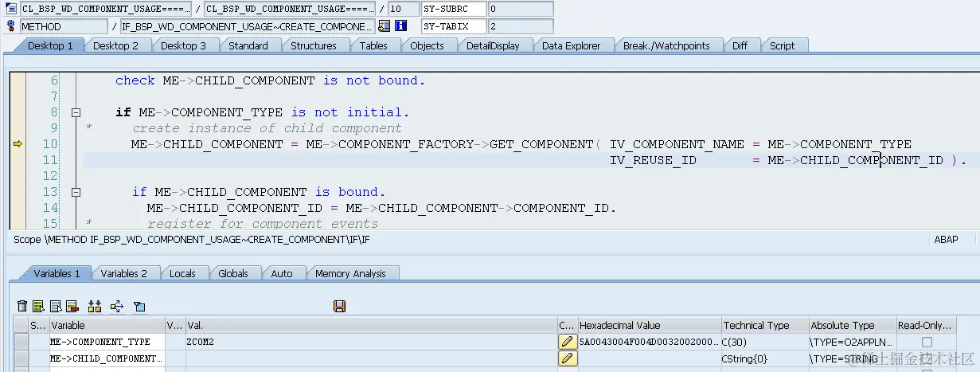Click the ZCOM2 value cell

[371, 342]
